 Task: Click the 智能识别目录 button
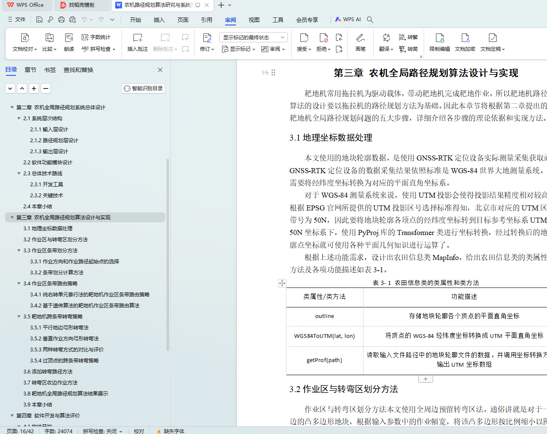(143, 88)
